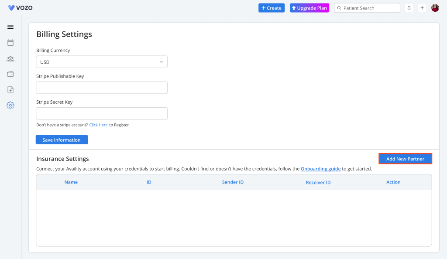Click the Create button

[272, 8]
